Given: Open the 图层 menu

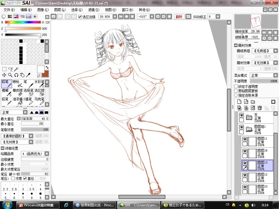Looking at the screenshot, I should (60, 10).
